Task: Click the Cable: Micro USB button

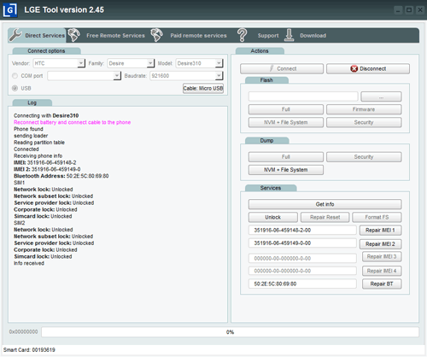Action: pyautogui.click(x=203, y=88)
